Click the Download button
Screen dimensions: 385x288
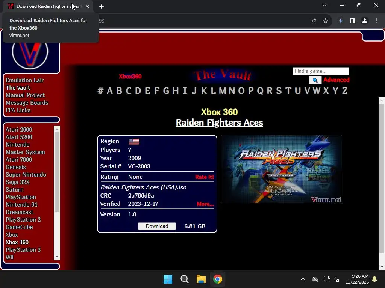(x=157, y=226)
